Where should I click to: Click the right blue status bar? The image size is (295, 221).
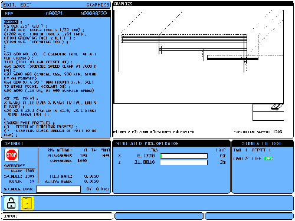pos(249,216)
